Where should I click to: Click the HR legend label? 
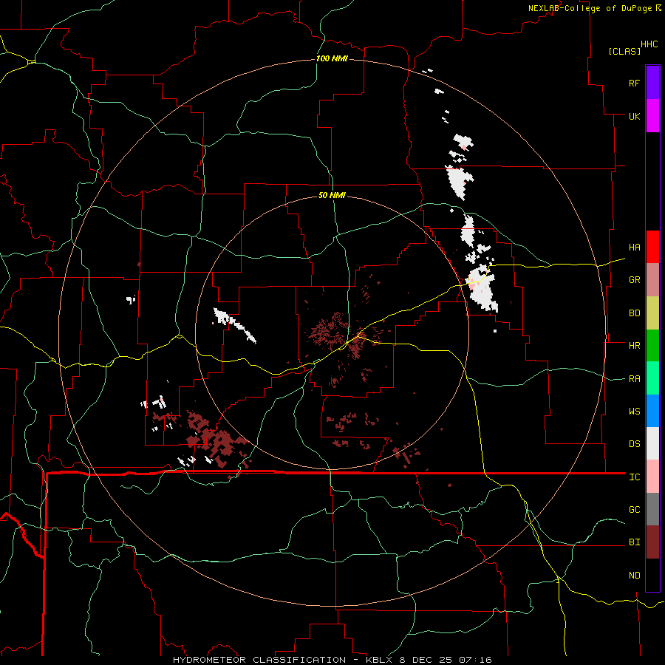point(634,345)
